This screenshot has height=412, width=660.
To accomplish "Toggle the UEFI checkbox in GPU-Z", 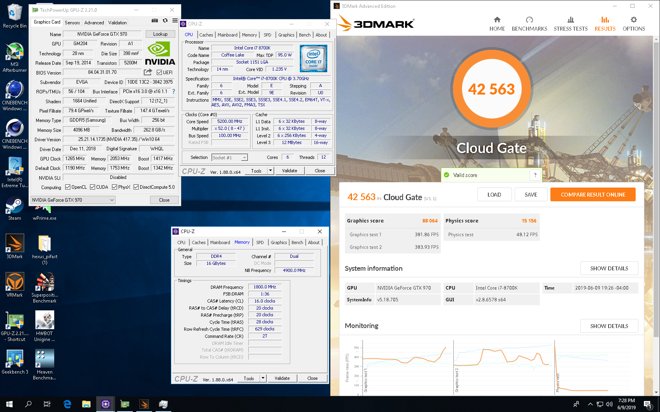I will point(159,72).
